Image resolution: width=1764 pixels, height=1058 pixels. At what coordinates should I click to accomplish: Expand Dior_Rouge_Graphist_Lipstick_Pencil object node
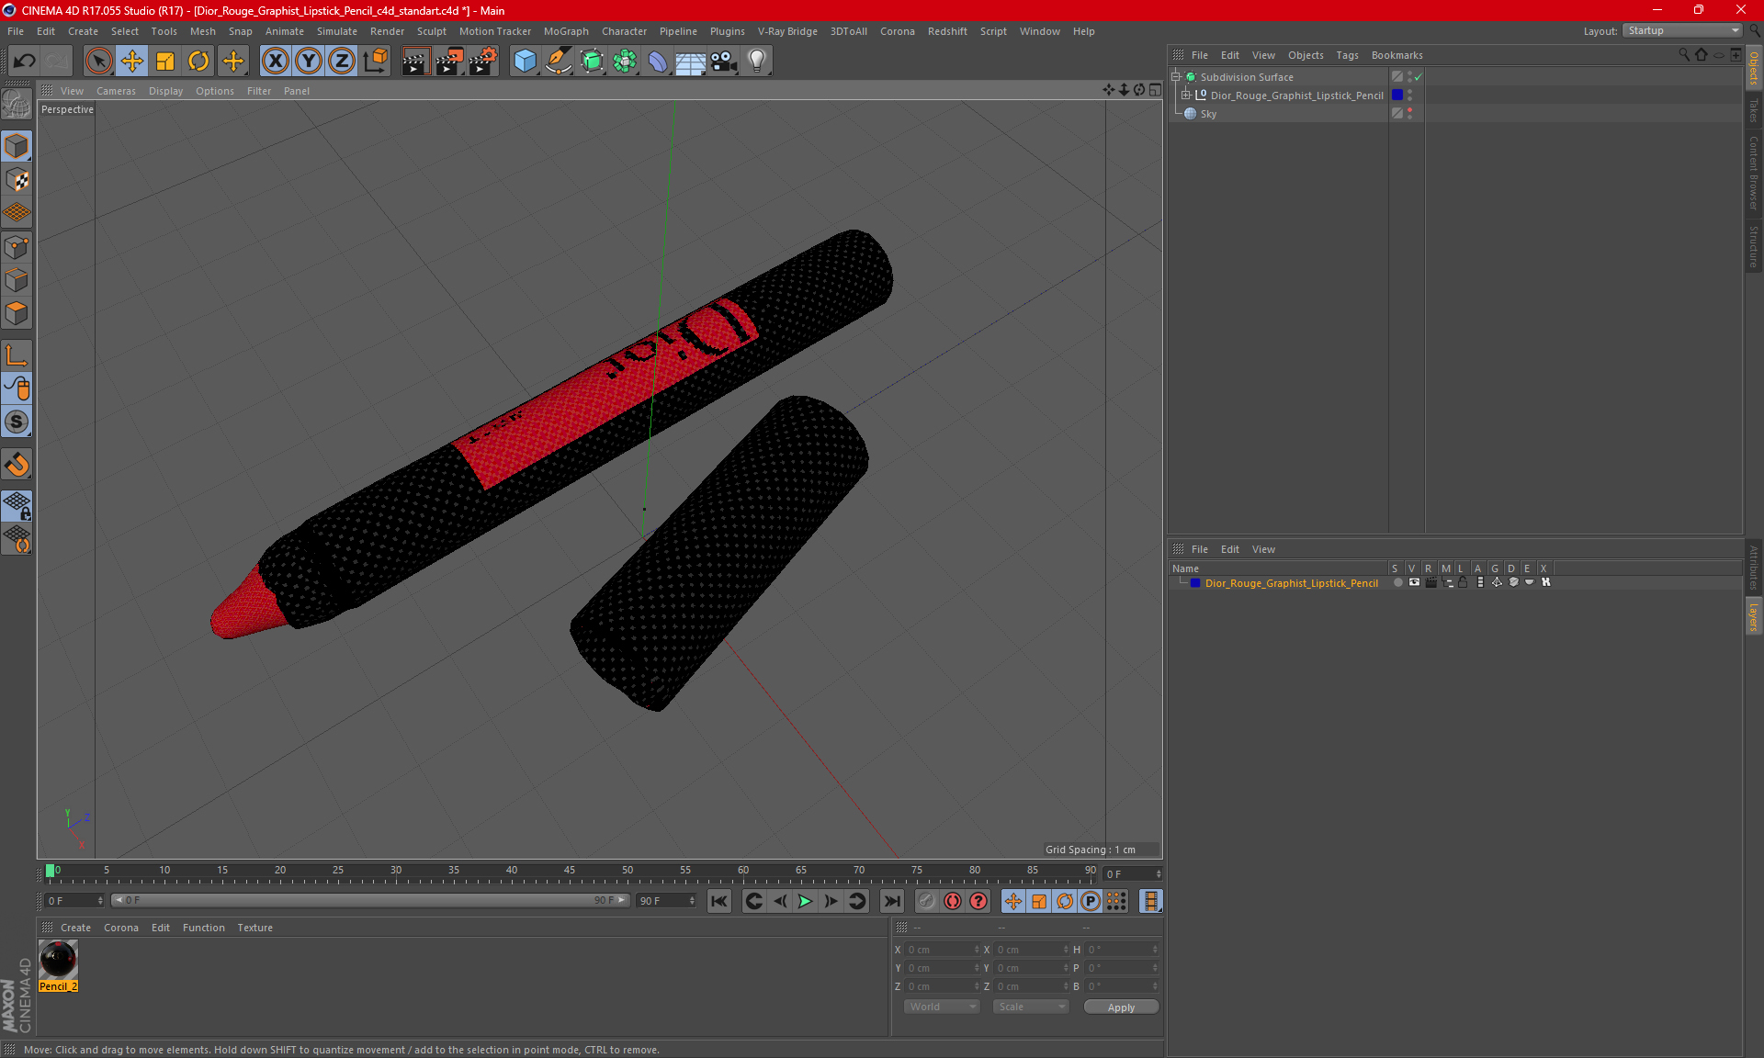point(1185,95)
